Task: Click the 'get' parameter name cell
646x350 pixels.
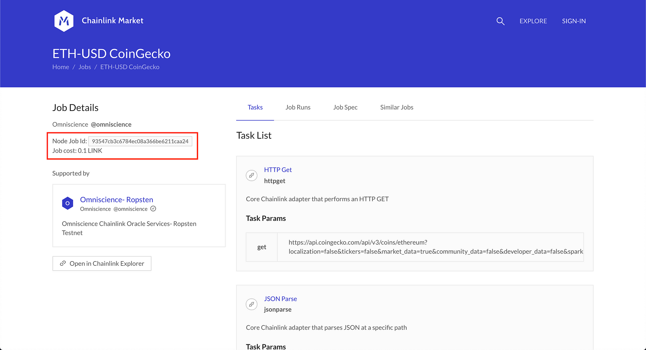Action: (262, 247)
